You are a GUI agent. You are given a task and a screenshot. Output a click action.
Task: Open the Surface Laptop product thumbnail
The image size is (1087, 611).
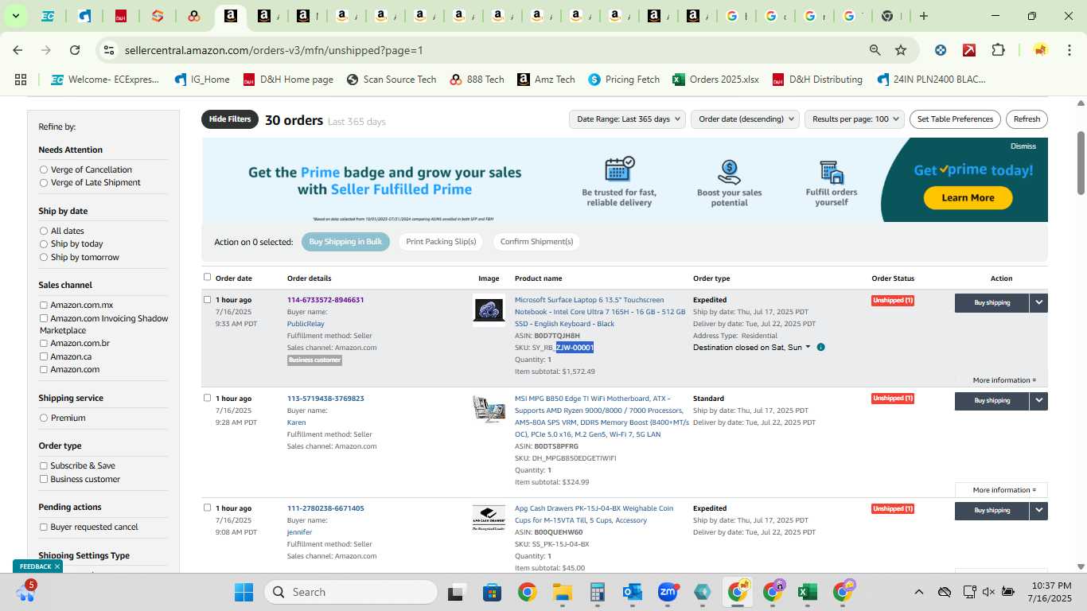click(489, 310)
